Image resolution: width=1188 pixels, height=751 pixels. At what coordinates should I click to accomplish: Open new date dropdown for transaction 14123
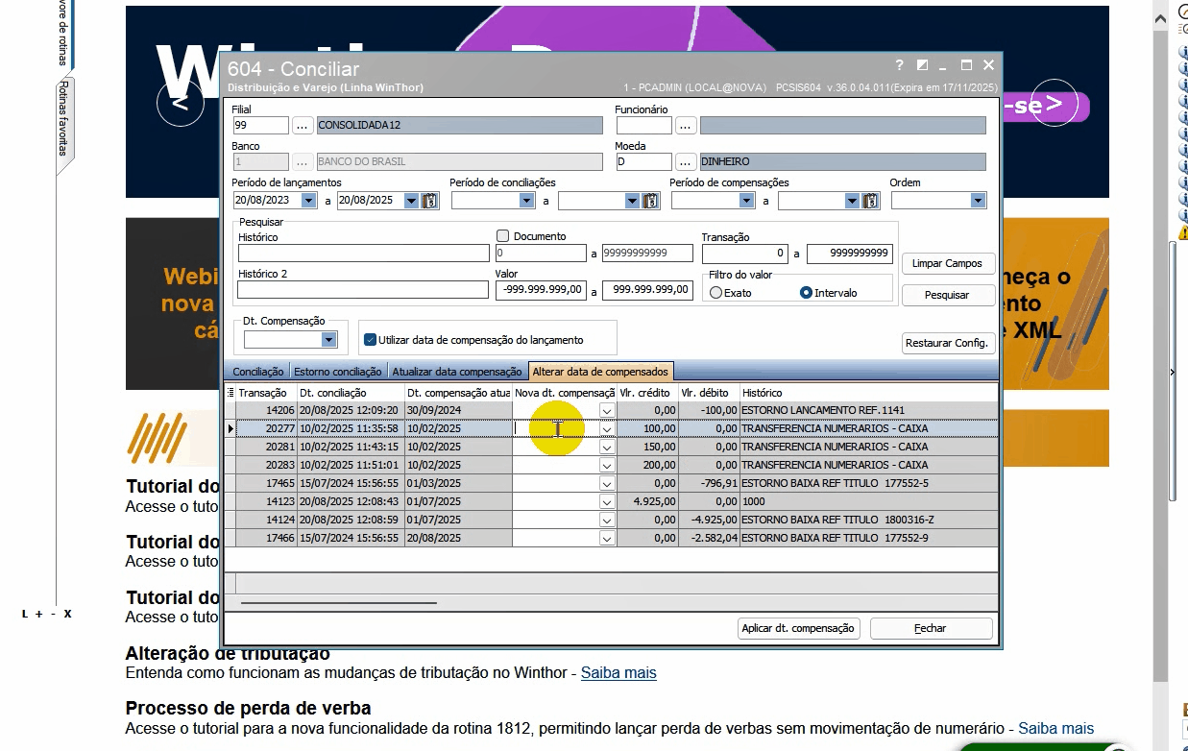pos(607,501)
